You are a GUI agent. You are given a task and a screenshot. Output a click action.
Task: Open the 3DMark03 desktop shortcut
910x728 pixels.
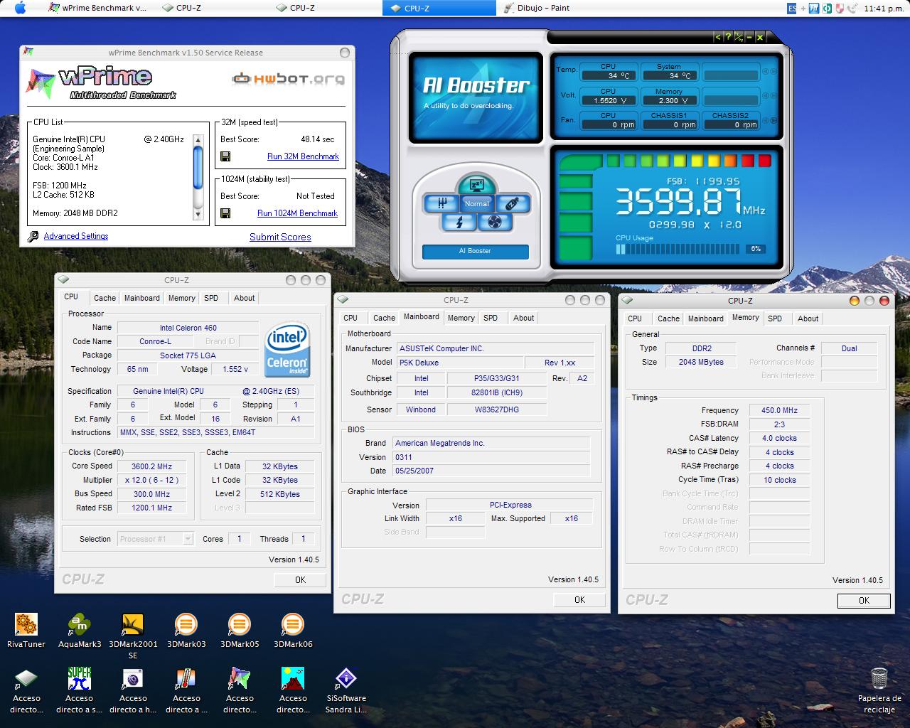(186, 631)
